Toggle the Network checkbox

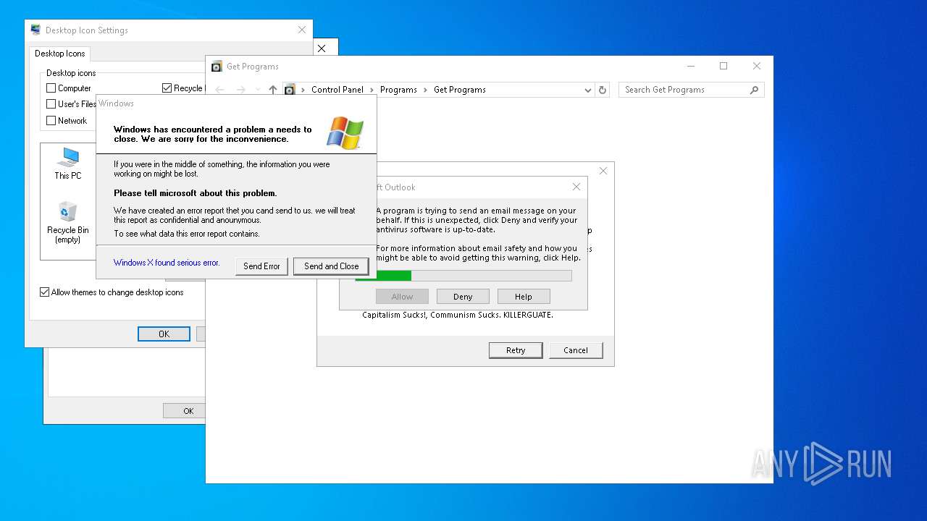tap(51, 121)
